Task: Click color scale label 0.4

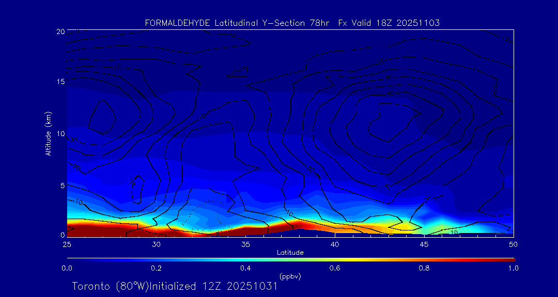Action: pos(245,268)
